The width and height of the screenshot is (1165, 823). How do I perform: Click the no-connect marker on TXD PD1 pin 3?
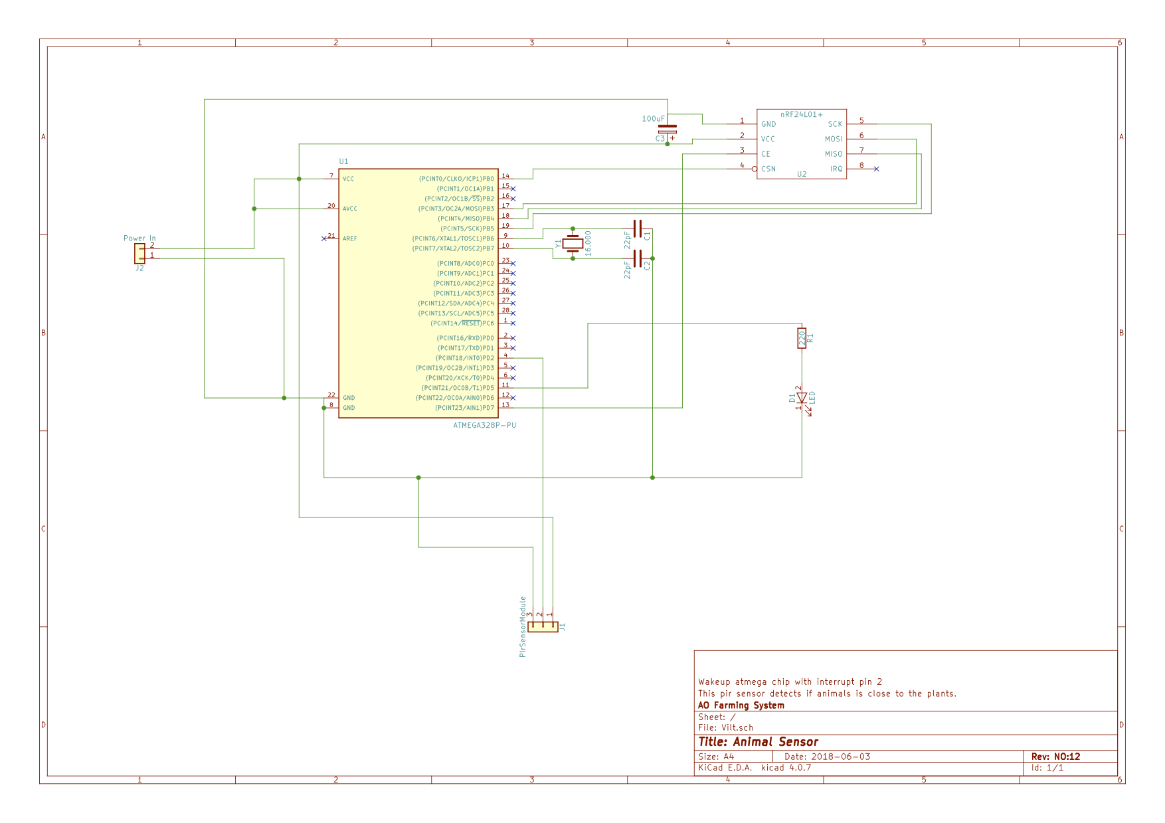[x=513, y=348]
